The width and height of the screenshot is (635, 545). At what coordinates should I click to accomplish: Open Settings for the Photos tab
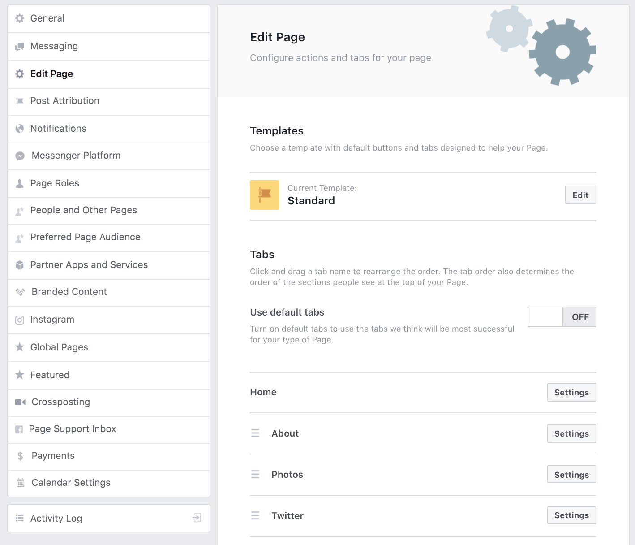point(571,474)
